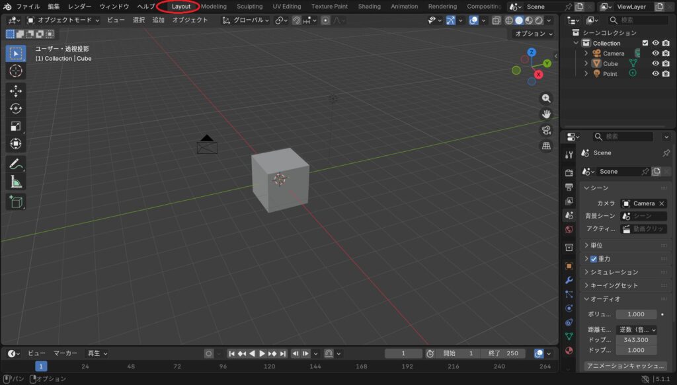Toggle camera view icon in viewport

[546, 129]
